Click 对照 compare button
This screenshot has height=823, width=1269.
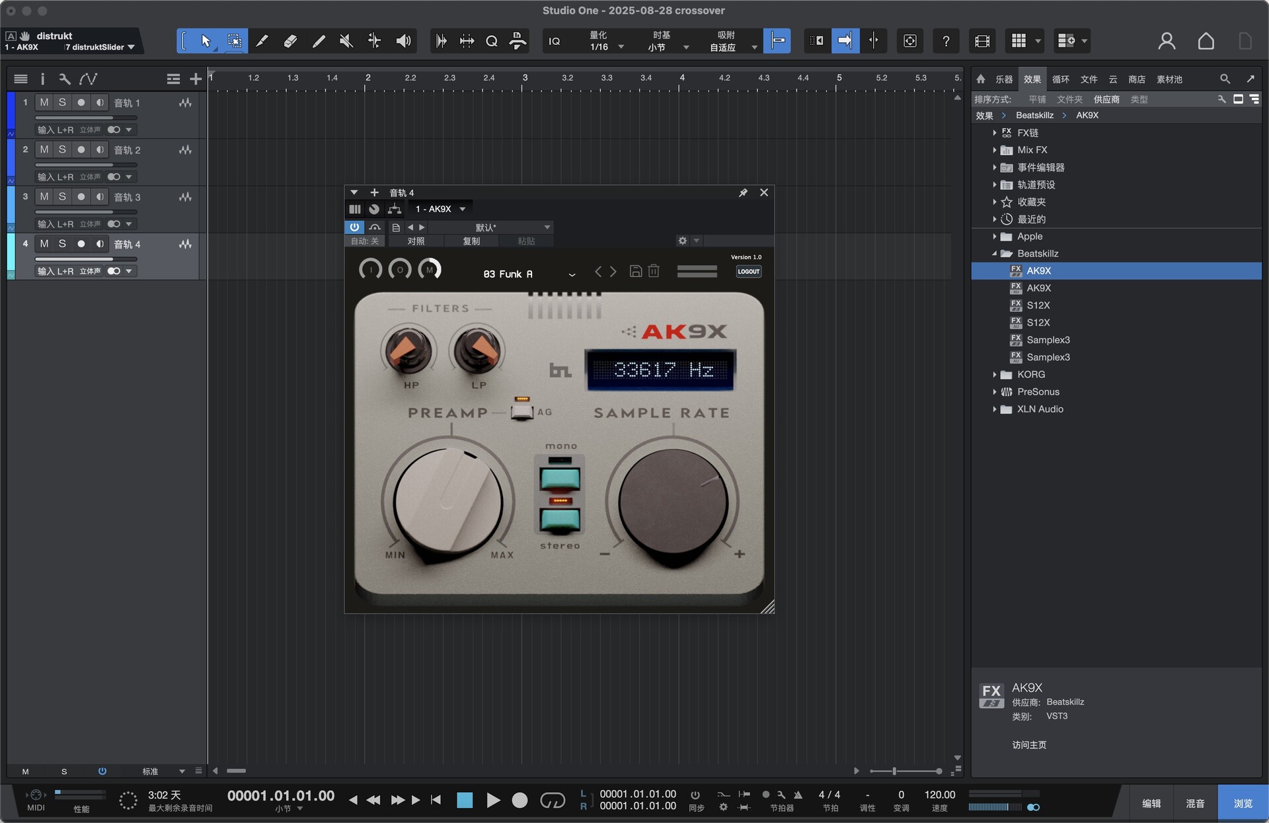[x=416, y=241]
